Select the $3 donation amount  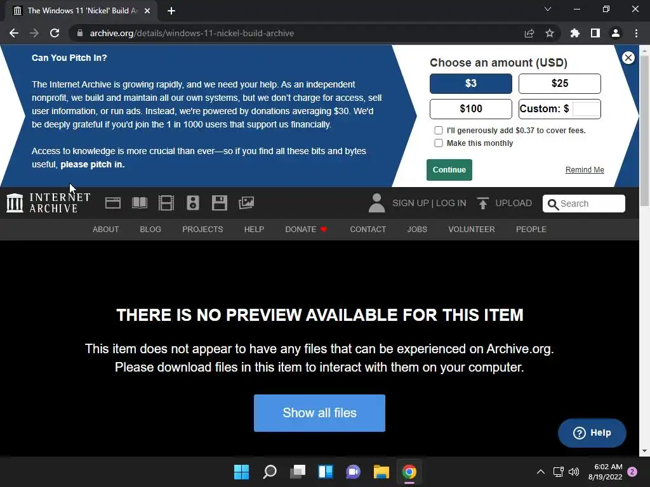point(471,84)
